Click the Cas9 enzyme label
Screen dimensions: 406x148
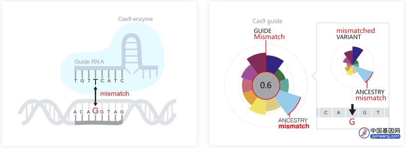[x=135, y=19]
